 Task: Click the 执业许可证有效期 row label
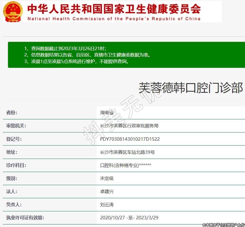point(25,218)
